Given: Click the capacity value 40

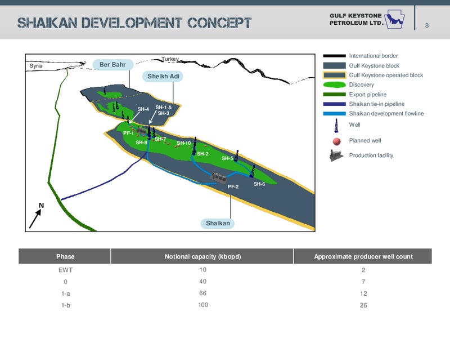Looking at the screenshot, I should pos(202,281).
